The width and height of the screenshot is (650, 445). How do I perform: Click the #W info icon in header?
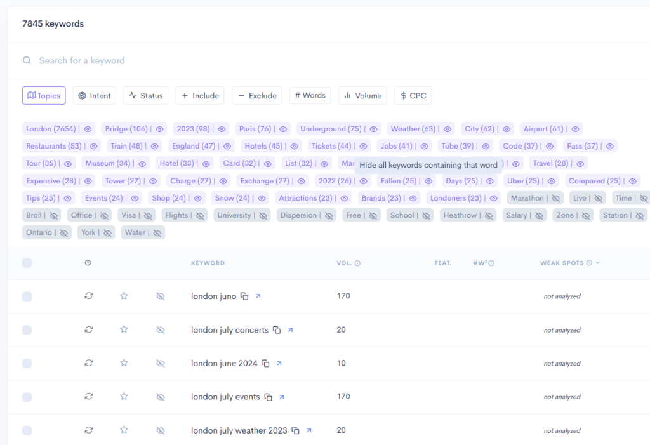(x=491, y=262)
